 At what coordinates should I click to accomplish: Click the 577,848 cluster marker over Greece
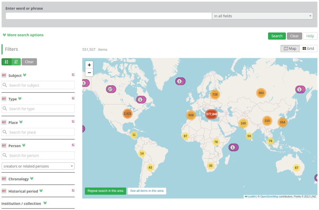(211, 114)
